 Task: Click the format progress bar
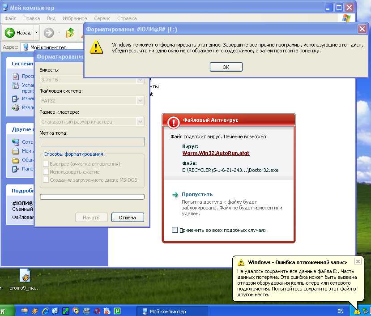tap(92, 196)
